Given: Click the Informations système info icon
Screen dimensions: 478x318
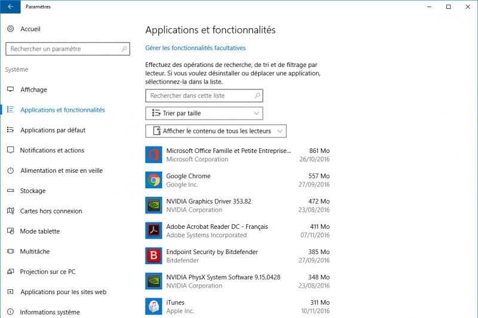Looking at the screenshot, I should (x=10, y=312).
